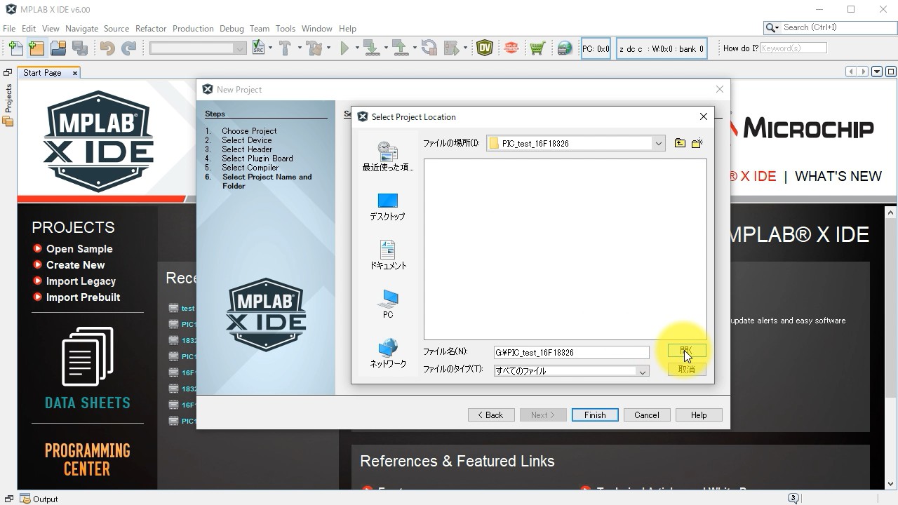Click the Run Project play icon
The height and width of the screenshot is (505, 898).
[344, 48]
